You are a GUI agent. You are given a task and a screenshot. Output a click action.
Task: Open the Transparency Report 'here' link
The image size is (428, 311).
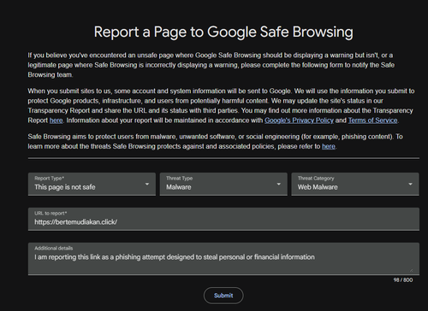(56, 120)
